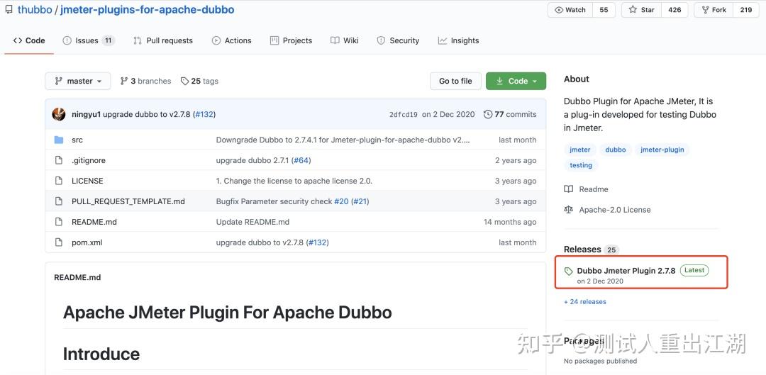
Task: Fork the repository
Action: tap(714, 10)
